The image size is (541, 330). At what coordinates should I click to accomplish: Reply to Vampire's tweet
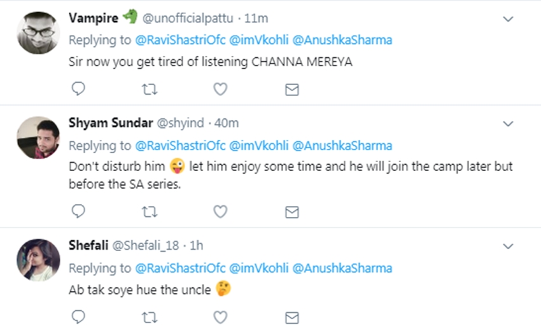click(x=78, y=89)
